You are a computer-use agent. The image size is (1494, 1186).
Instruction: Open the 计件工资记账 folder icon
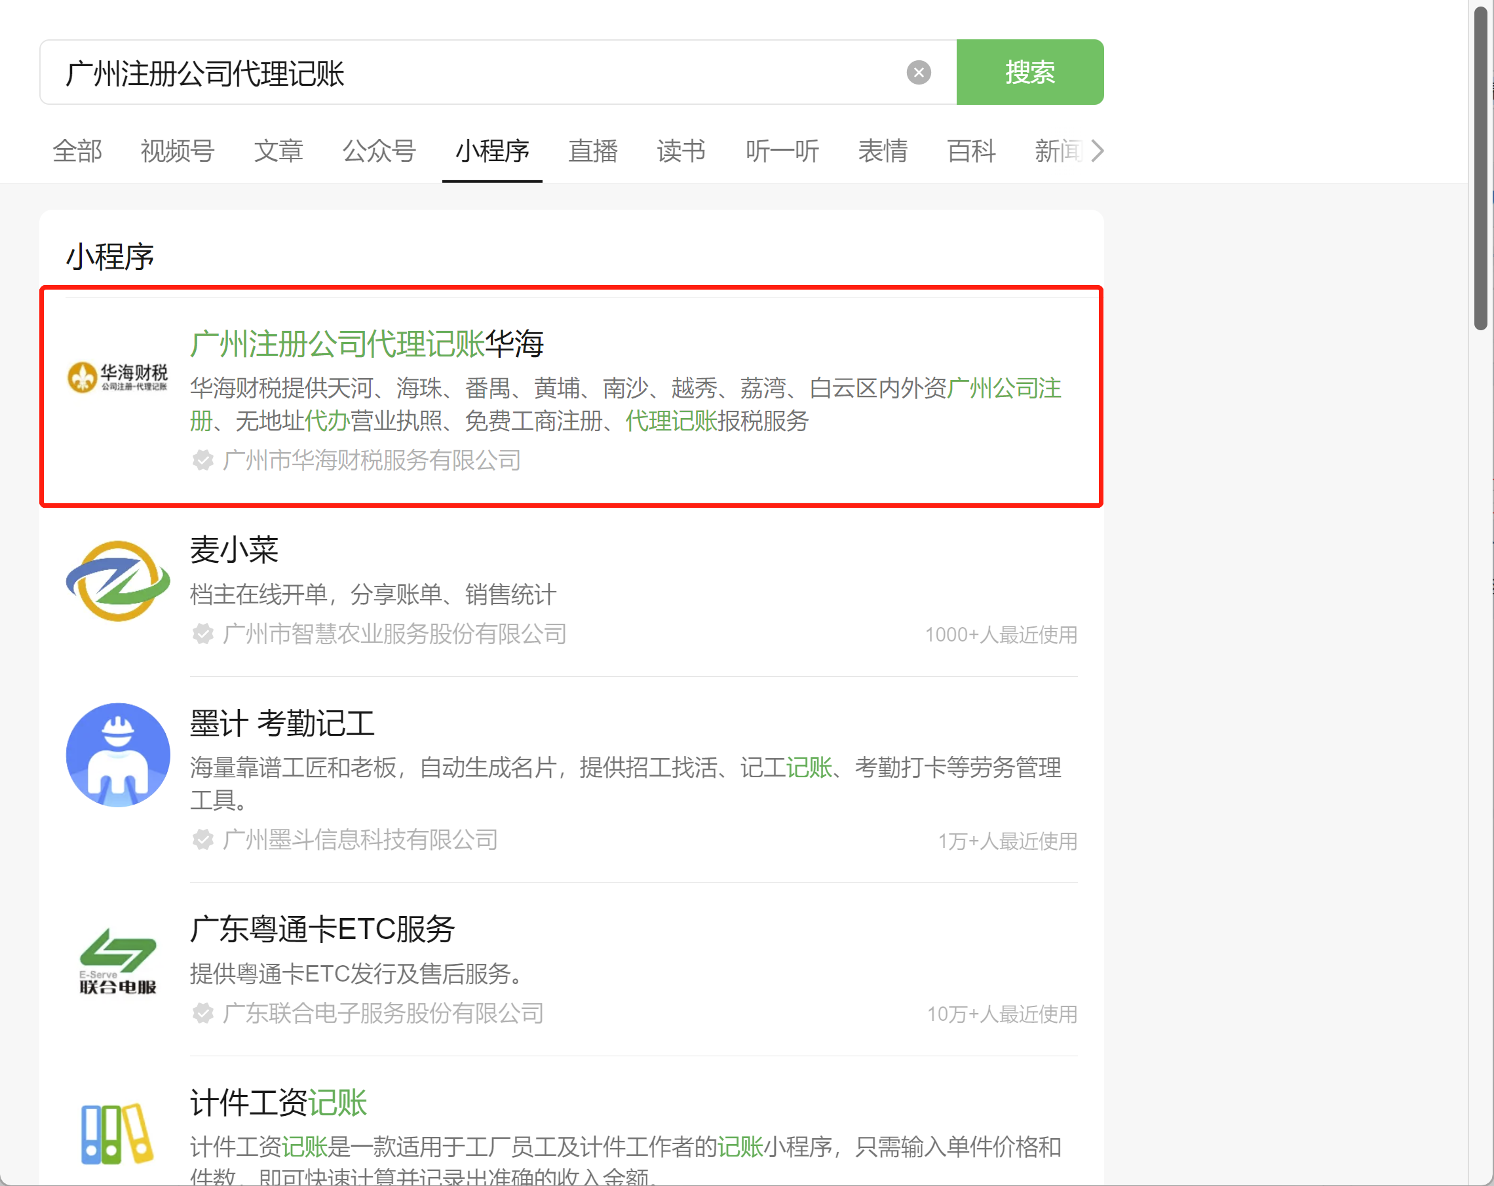118,1134
